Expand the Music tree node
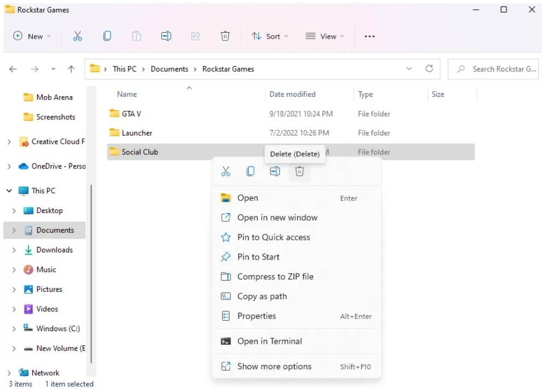543x389 pixels. coord(14,269)
